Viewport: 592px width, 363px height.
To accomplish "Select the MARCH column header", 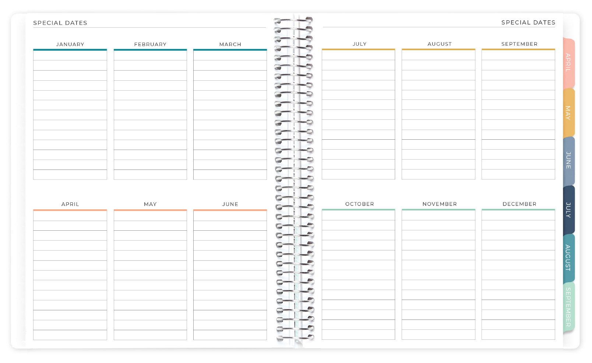I will (230, 44).
